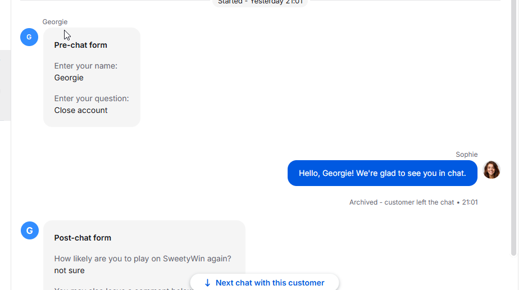The height and width of the screenshot is (290, 523).
Task: Click the Georgie sender name above Pre-chat form
Action: pyautogui.click(x=54, y=22)
